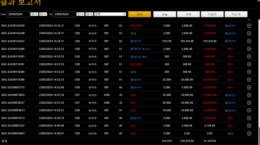Click the total 41,370.00 in 합계 row

(210, 141)
